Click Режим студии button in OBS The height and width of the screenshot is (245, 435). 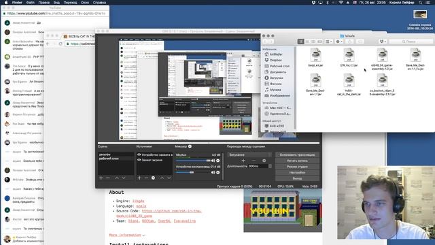[297, 167]
